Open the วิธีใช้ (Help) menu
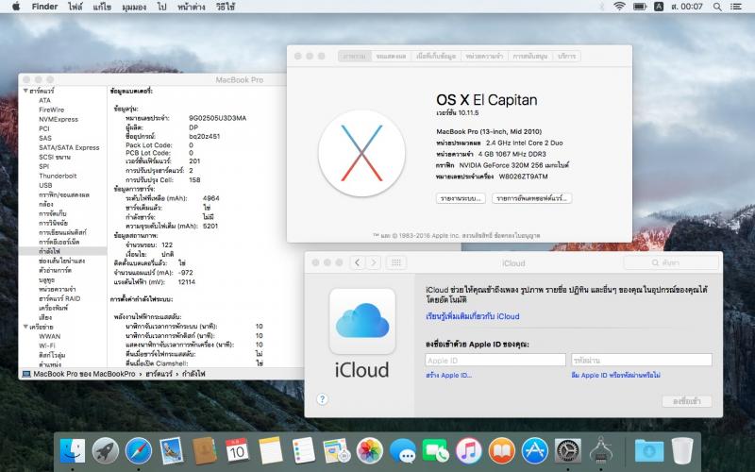The image size is (755, 472). pyautogui.click(x=226, y=7)
